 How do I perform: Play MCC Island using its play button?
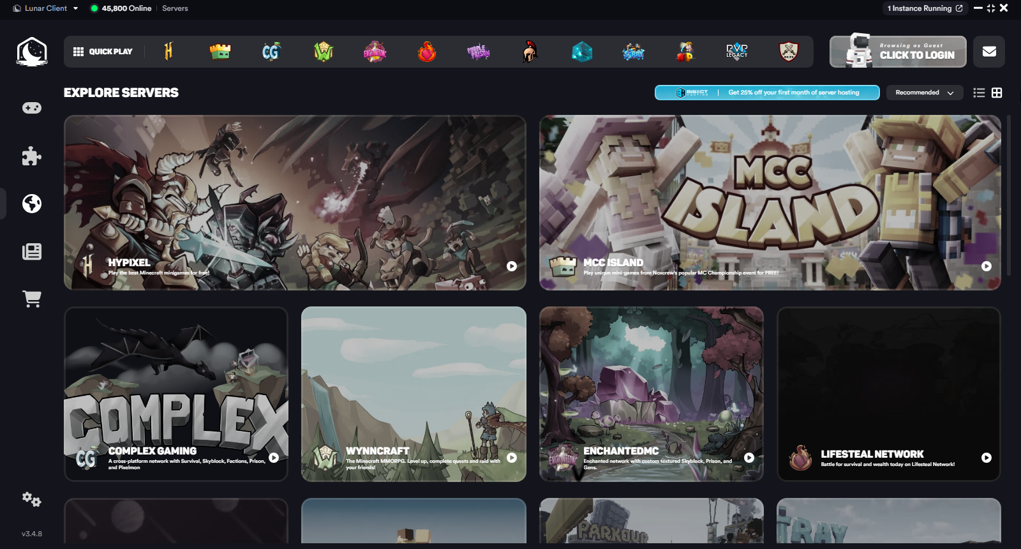[x=987, y=266]
